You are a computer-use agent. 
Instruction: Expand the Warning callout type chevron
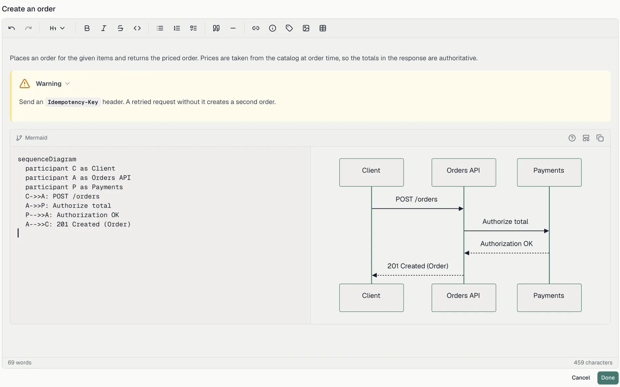pyautogui.click(x=68, y=84)
